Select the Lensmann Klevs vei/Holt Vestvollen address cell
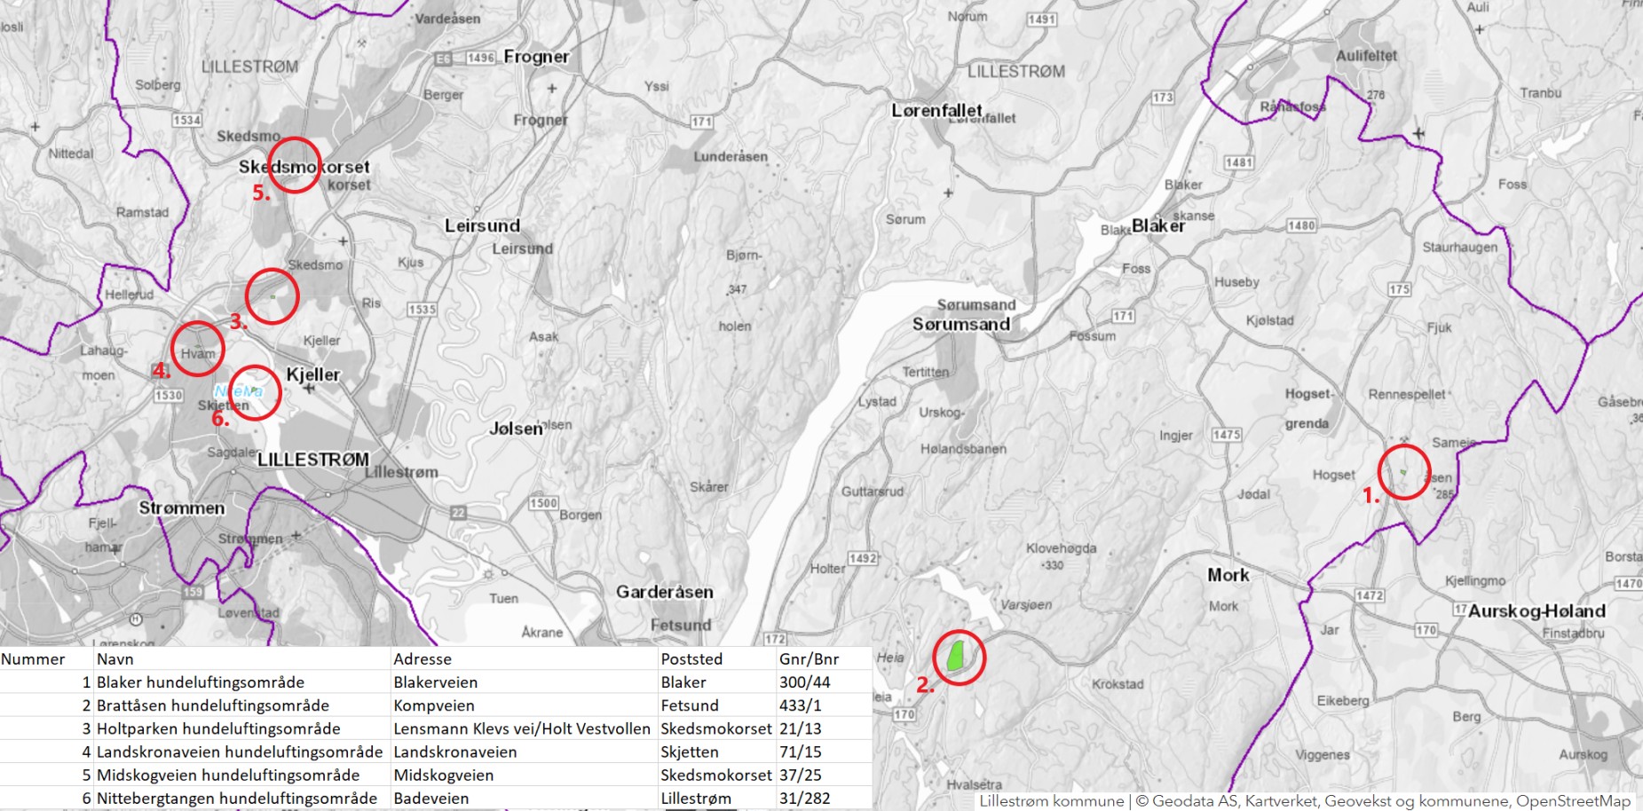This screenshot has width=1643, height=811. (x=522, y=728)
